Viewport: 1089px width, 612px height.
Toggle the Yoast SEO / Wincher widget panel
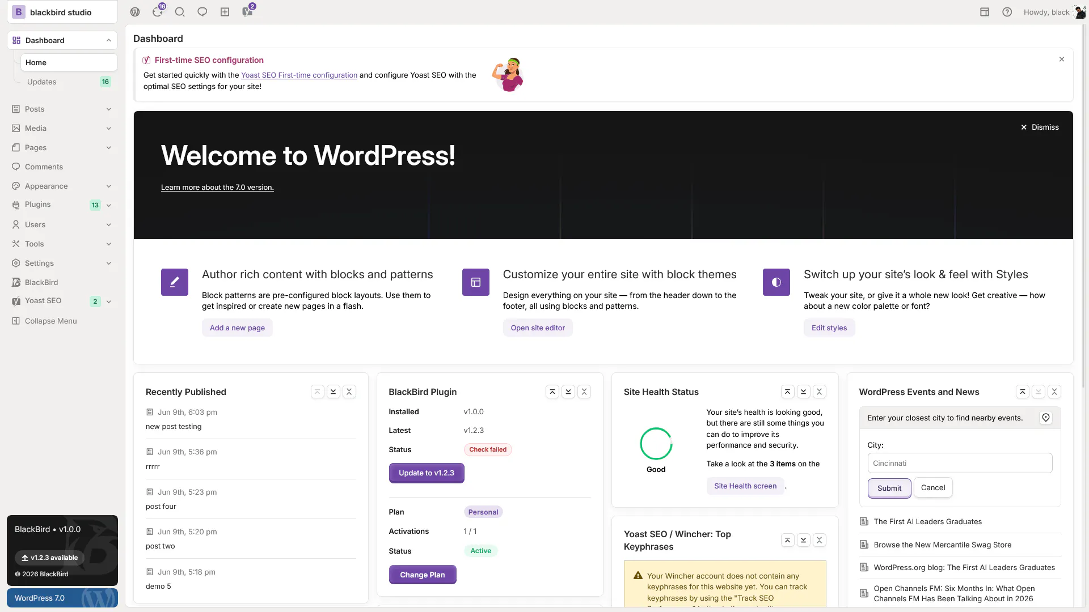pyautogui.click(x=820, y=540)
